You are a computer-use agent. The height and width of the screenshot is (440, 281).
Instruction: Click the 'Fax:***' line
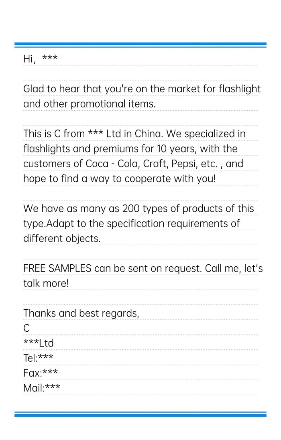pos(41,373)
